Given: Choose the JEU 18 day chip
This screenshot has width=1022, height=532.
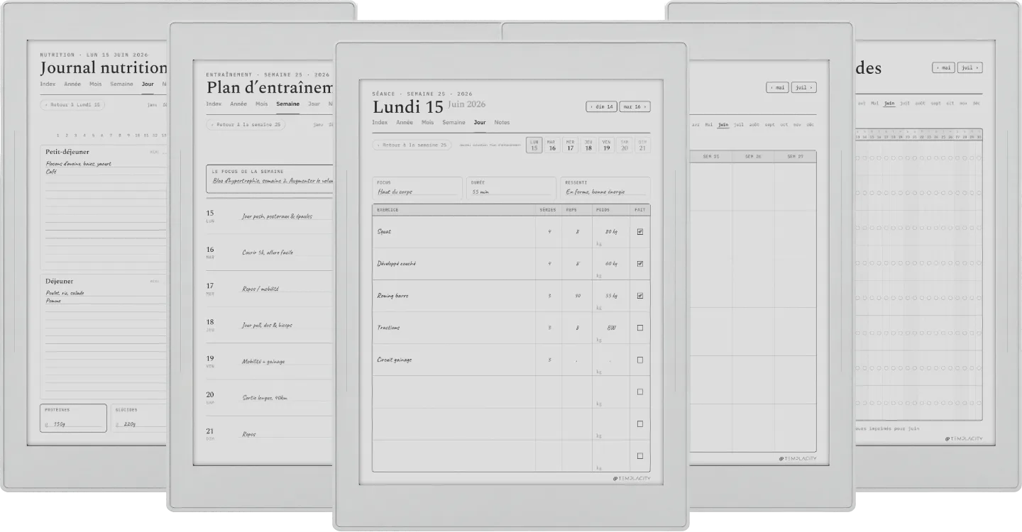Looking at the screenshot, I should (x=588, y=145).
